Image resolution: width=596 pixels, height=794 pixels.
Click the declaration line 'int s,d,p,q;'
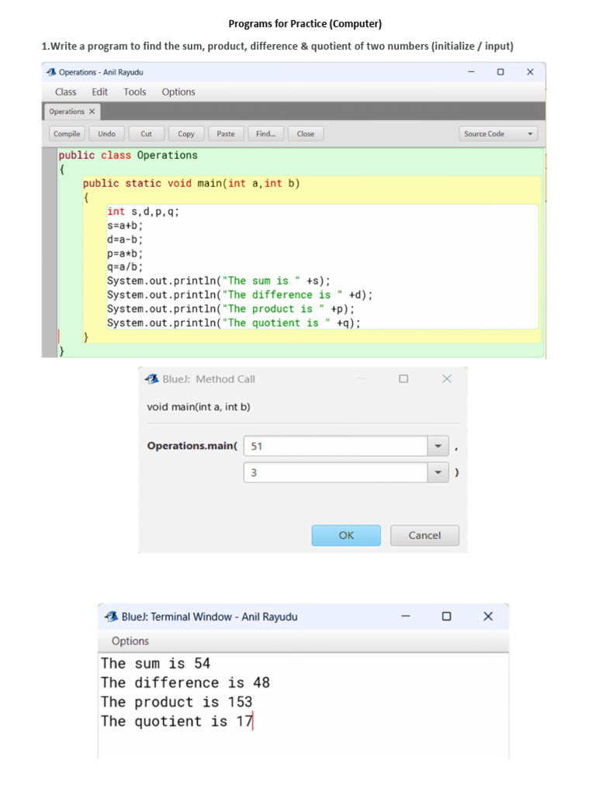pos(143,212)
